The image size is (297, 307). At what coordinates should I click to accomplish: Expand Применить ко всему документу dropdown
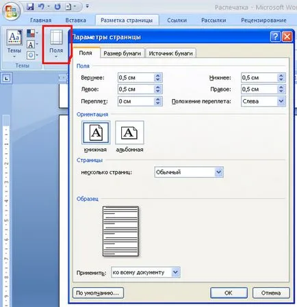tap(176, 272)
